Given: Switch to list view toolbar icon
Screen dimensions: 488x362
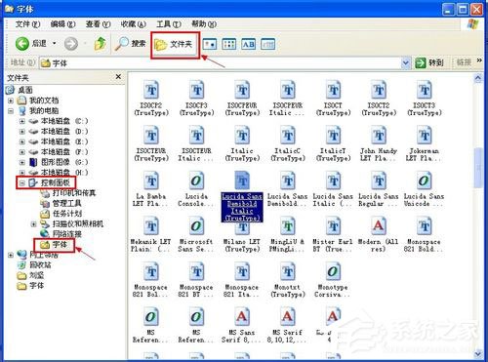Looking at the screenshot, I should pos(228,44).
